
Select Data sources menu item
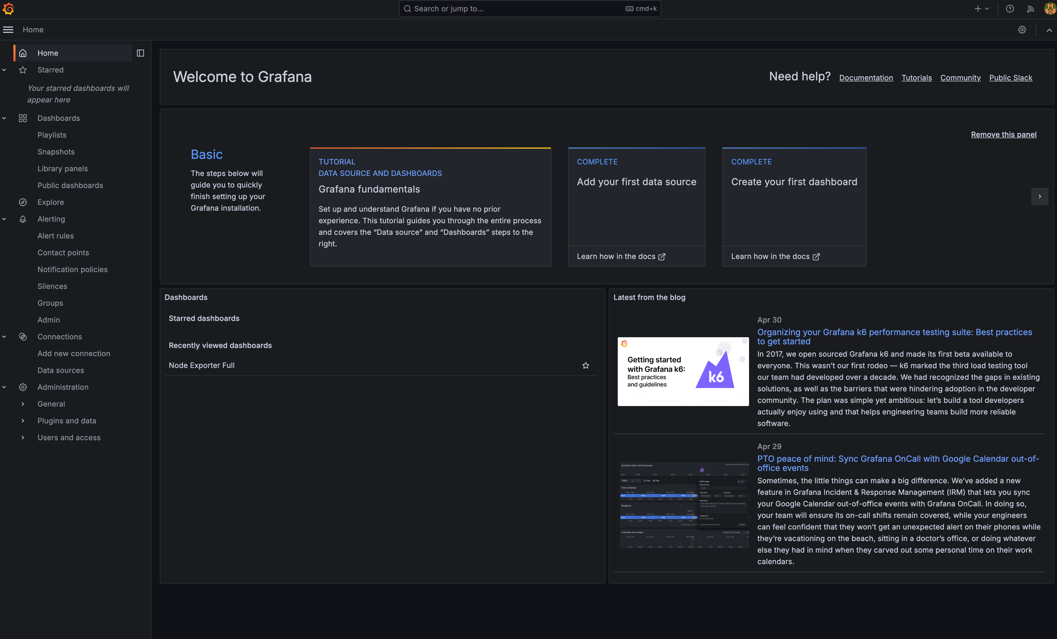[x=60, y=370]
